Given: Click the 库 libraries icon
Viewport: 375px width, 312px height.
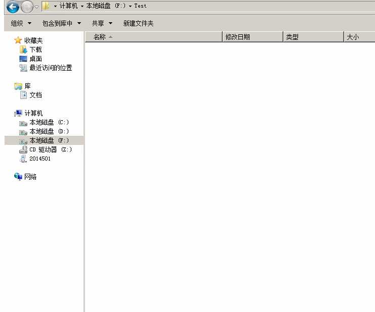Looking at the screenshot, I should (18, 86).
